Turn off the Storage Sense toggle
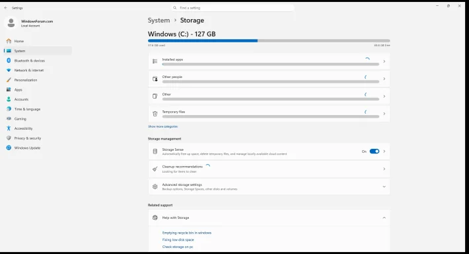This screenshot has height=254, width=469. [374, 151]
